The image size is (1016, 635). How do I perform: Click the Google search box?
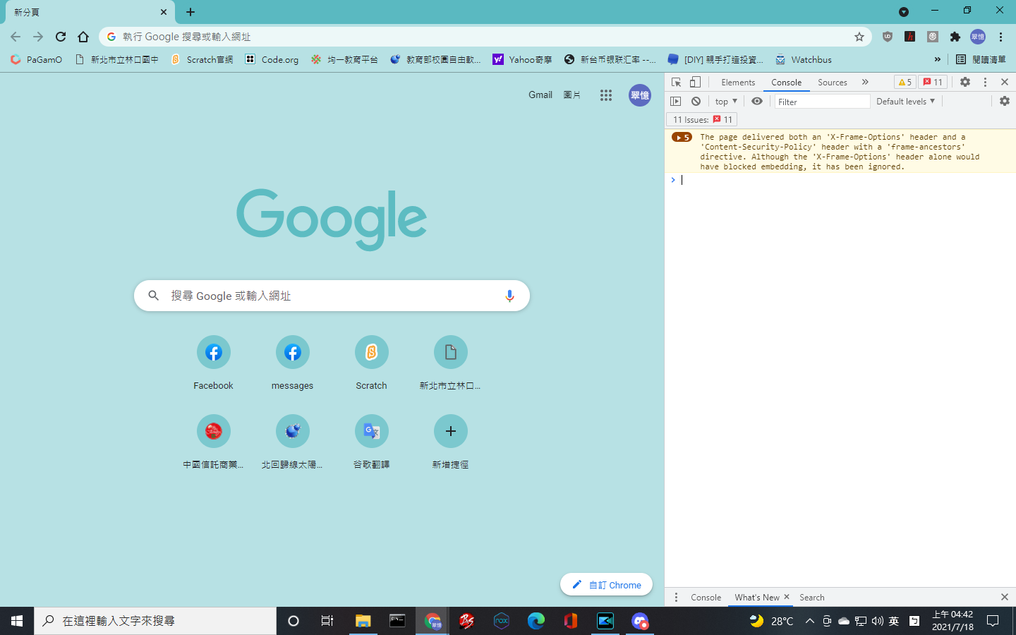(x=332, y=296)
